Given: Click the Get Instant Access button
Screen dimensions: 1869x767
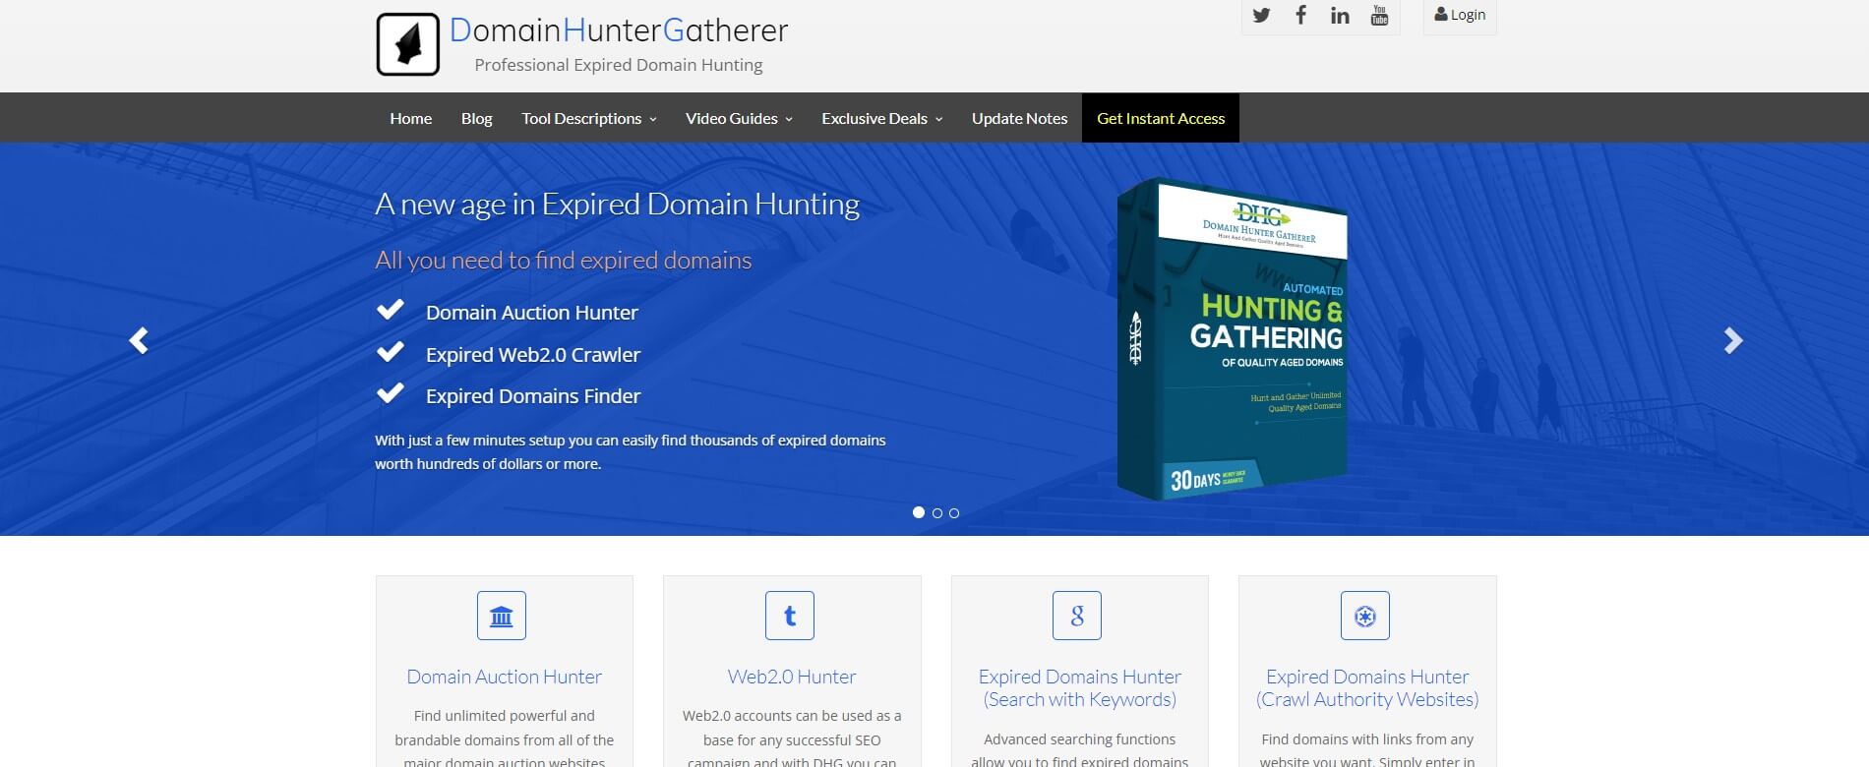Looking at the screenshot, I should point(1161,118).
